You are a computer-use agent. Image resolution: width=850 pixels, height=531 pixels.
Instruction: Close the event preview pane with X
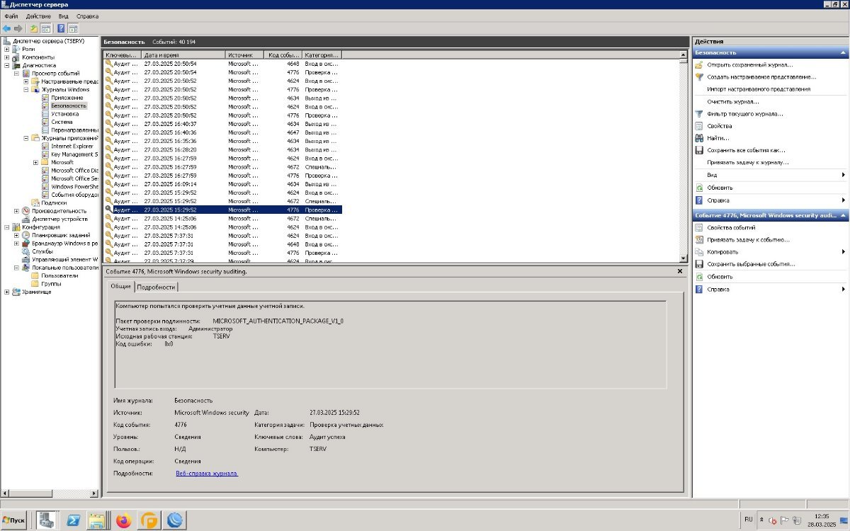(680, 271)
